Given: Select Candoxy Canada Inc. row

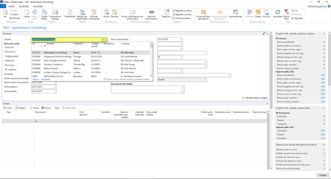Looking at the screenshot, I should (91, 65).
